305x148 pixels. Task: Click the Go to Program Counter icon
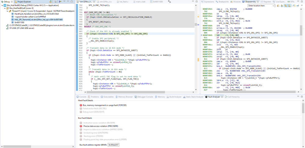(282, 5)
